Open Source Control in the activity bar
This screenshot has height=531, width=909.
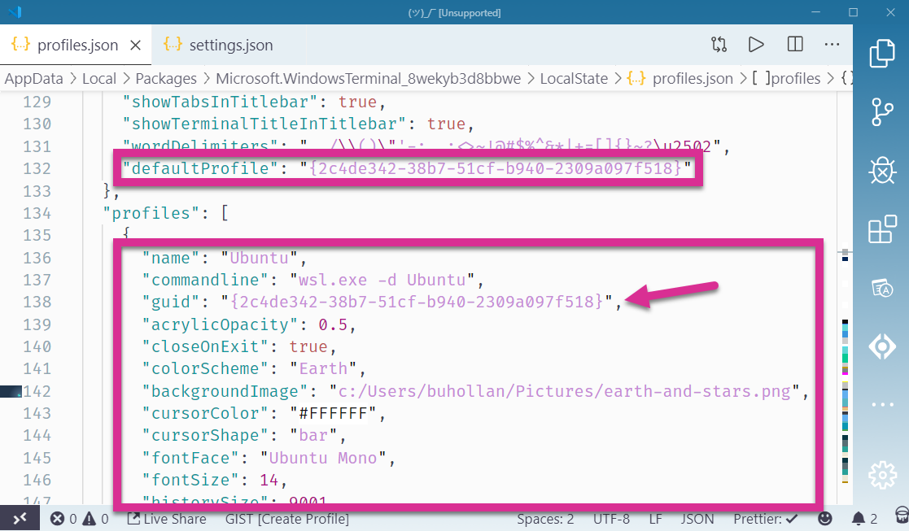coord(882,111)
